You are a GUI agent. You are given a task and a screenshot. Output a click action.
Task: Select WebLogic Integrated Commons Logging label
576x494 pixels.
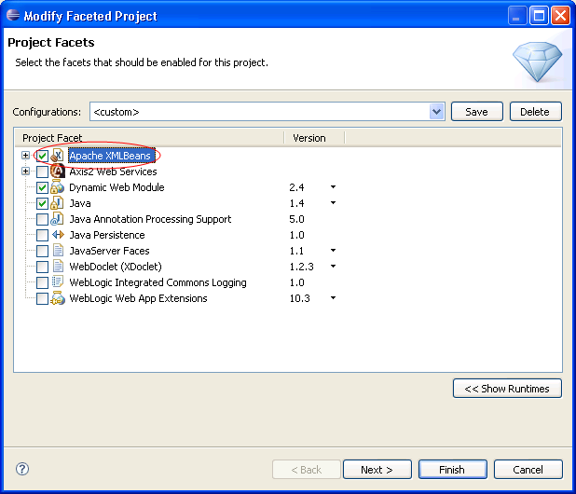coord(158,282)
